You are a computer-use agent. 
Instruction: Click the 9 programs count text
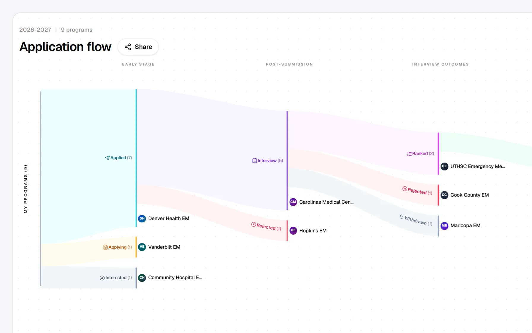tap(77, 30)
